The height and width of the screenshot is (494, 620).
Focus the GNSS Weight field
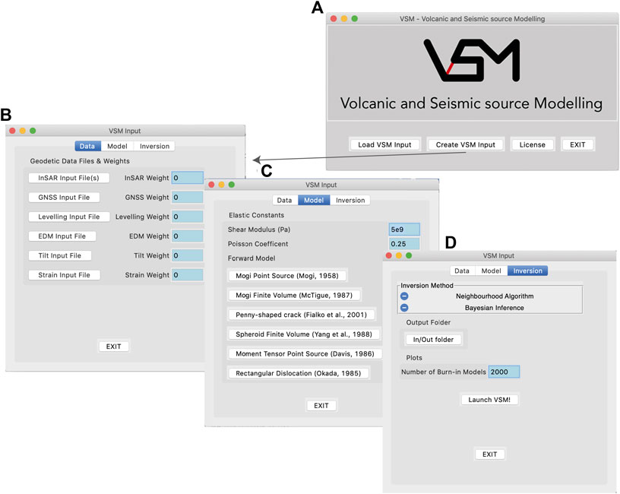coord(188,198)
